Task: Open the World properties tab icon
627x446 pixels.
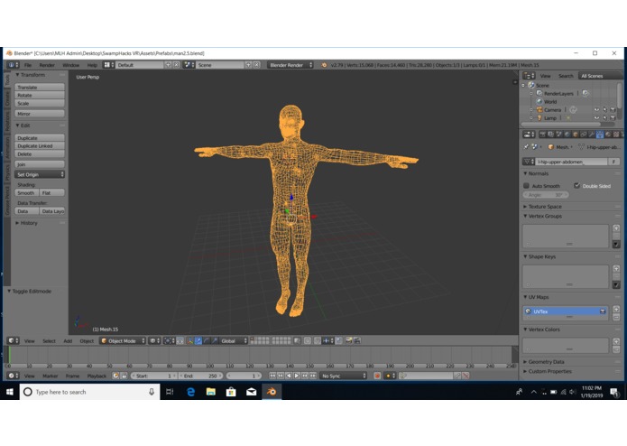Action: coord(567,135)
